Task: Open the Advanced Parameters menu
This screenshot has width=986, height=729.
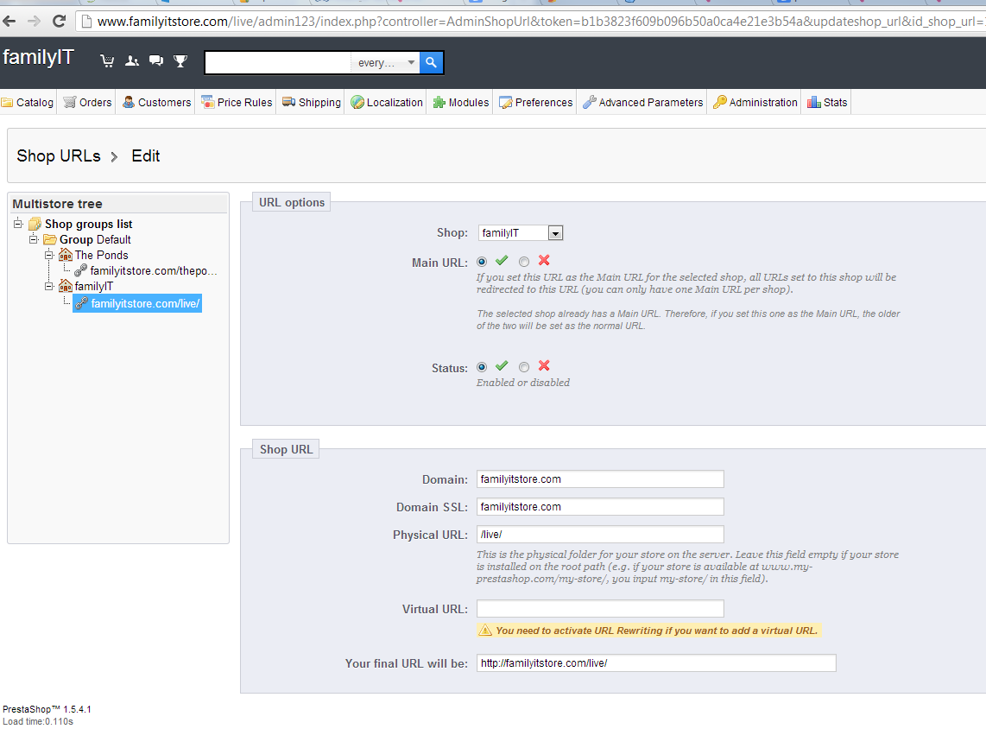Action: coord(642,103)
